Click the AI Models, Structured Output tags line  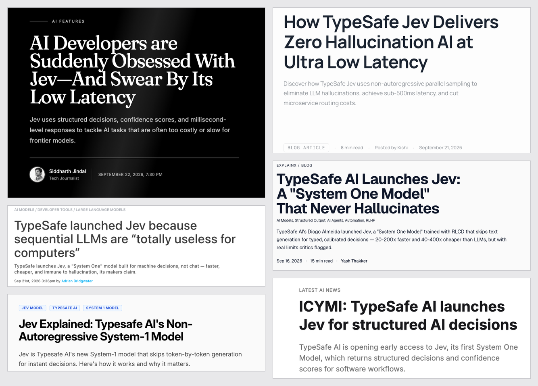coord(325,221)
